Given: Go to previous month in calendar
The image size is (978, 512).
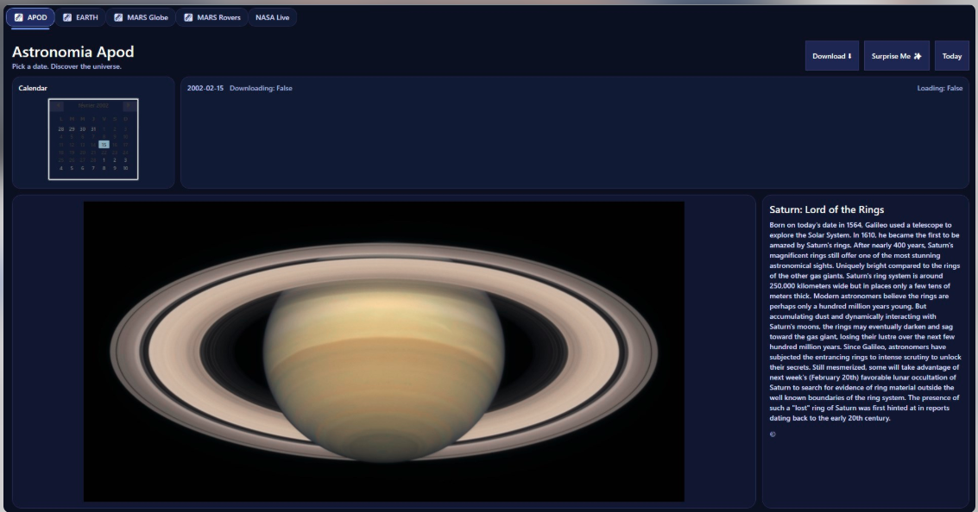Looking at the screenshot, I should (57, 106).
